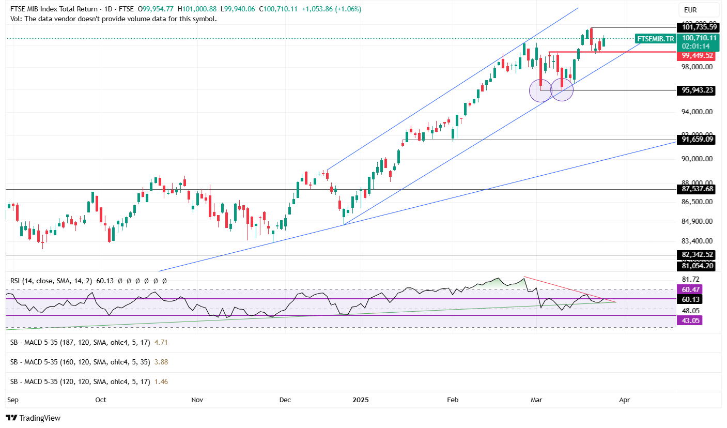The width and height of the screenshot is (727, 428).
Task: Select the MACD 5-35 legend showing 4.71
Action: coord(89,342)
